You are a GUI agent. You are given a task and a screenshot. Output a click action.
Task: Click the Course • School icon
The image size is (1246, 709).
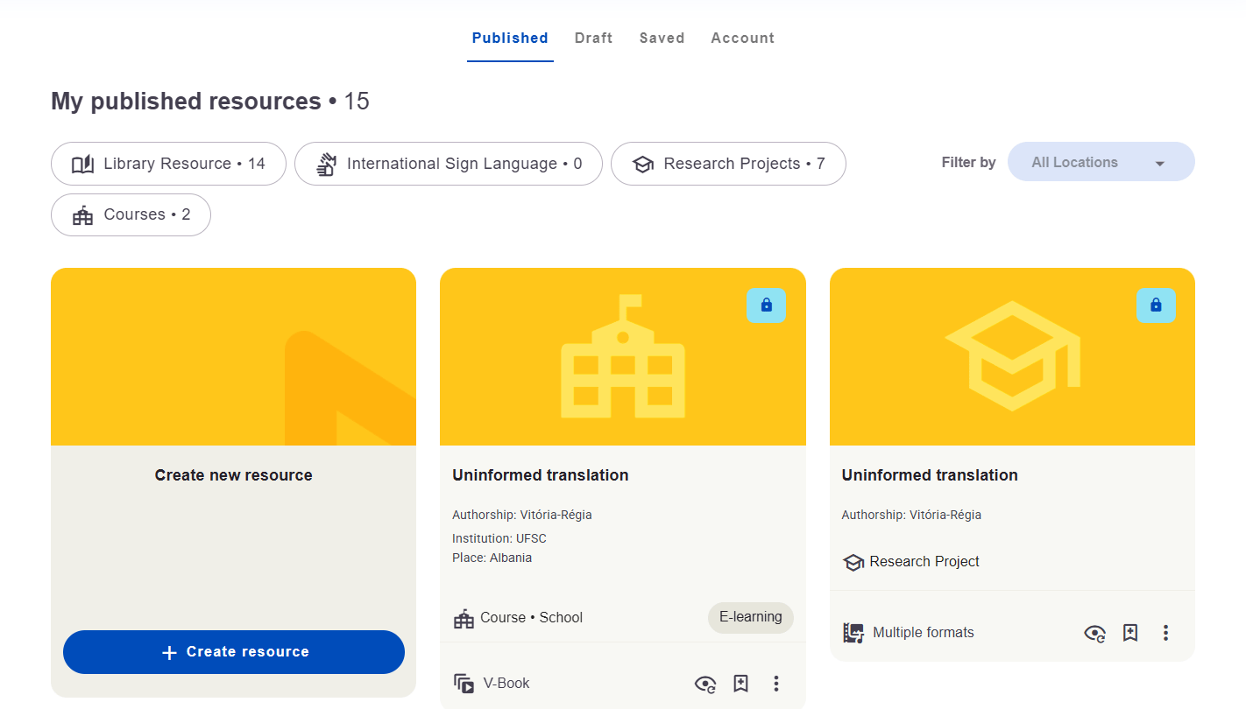tap(464, 618)
